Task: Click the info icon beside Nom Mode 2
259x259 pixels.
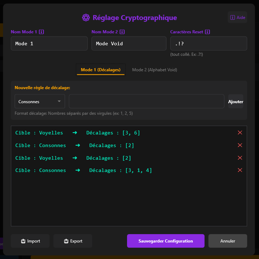Action: click(x=122, y=32)
